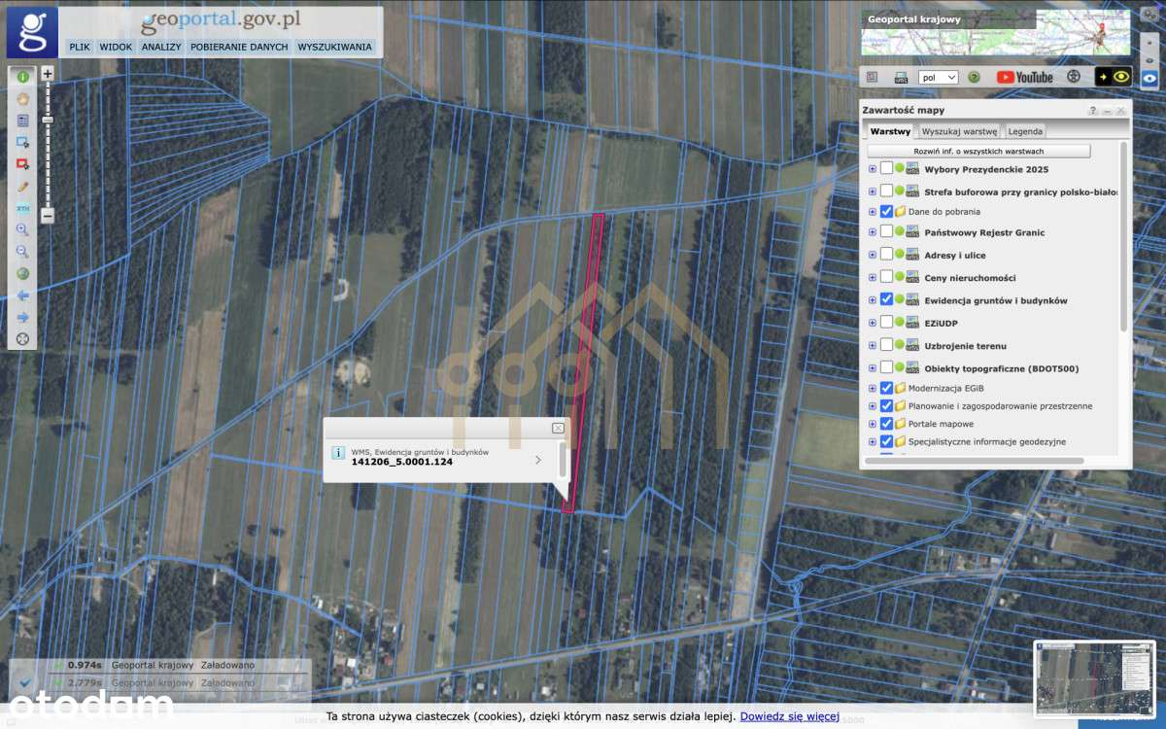This screenshot has width=1166, height=729.
Task: Select the pencil drawing tool
Action: 22,187
